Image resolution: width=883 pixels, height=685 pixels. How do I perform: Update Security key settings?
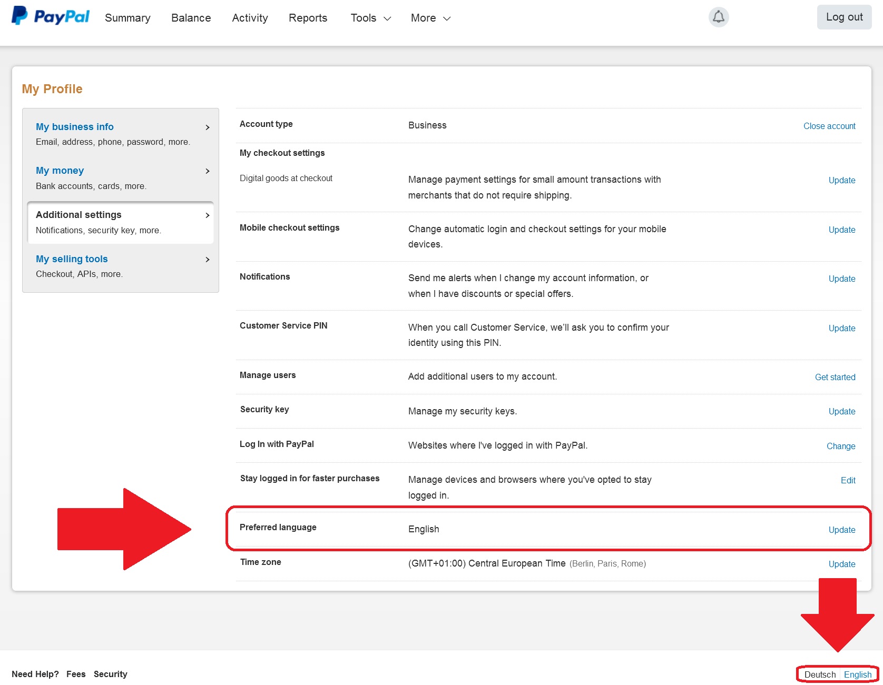[x=842, y=412]
